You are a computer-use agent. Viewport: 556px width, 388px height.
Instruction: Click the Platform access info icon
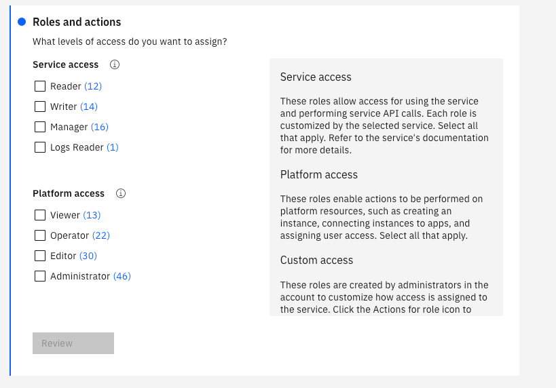[121, 193]
